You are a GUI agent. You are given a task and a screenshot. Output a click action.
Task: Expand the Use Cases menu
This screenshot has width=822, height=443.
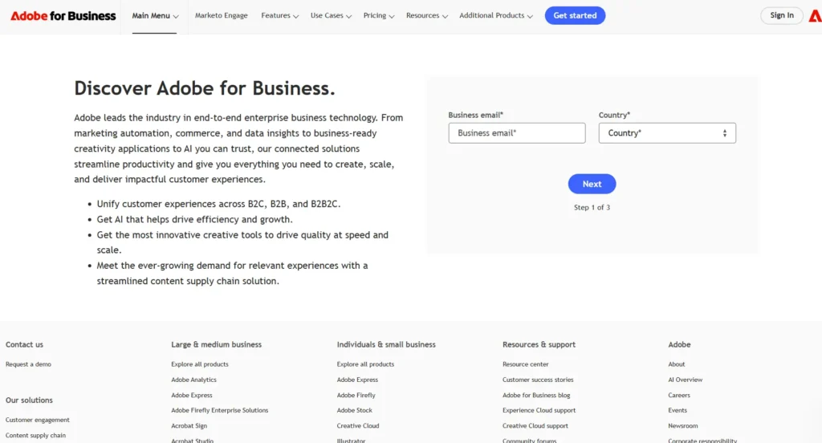tap(331, 16)
